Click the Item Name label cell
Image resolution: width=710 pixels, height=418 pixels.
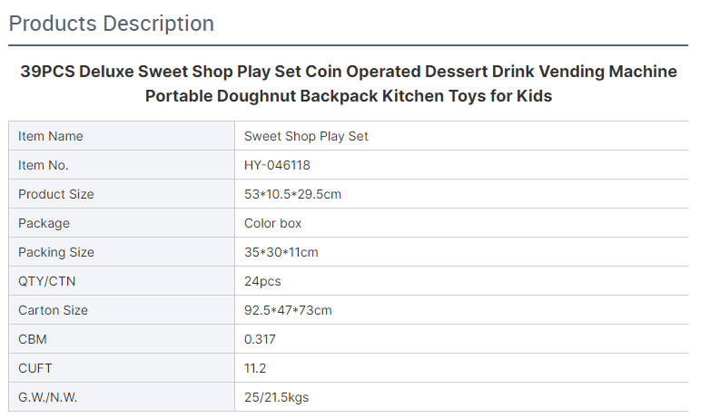tap(122, 136)
